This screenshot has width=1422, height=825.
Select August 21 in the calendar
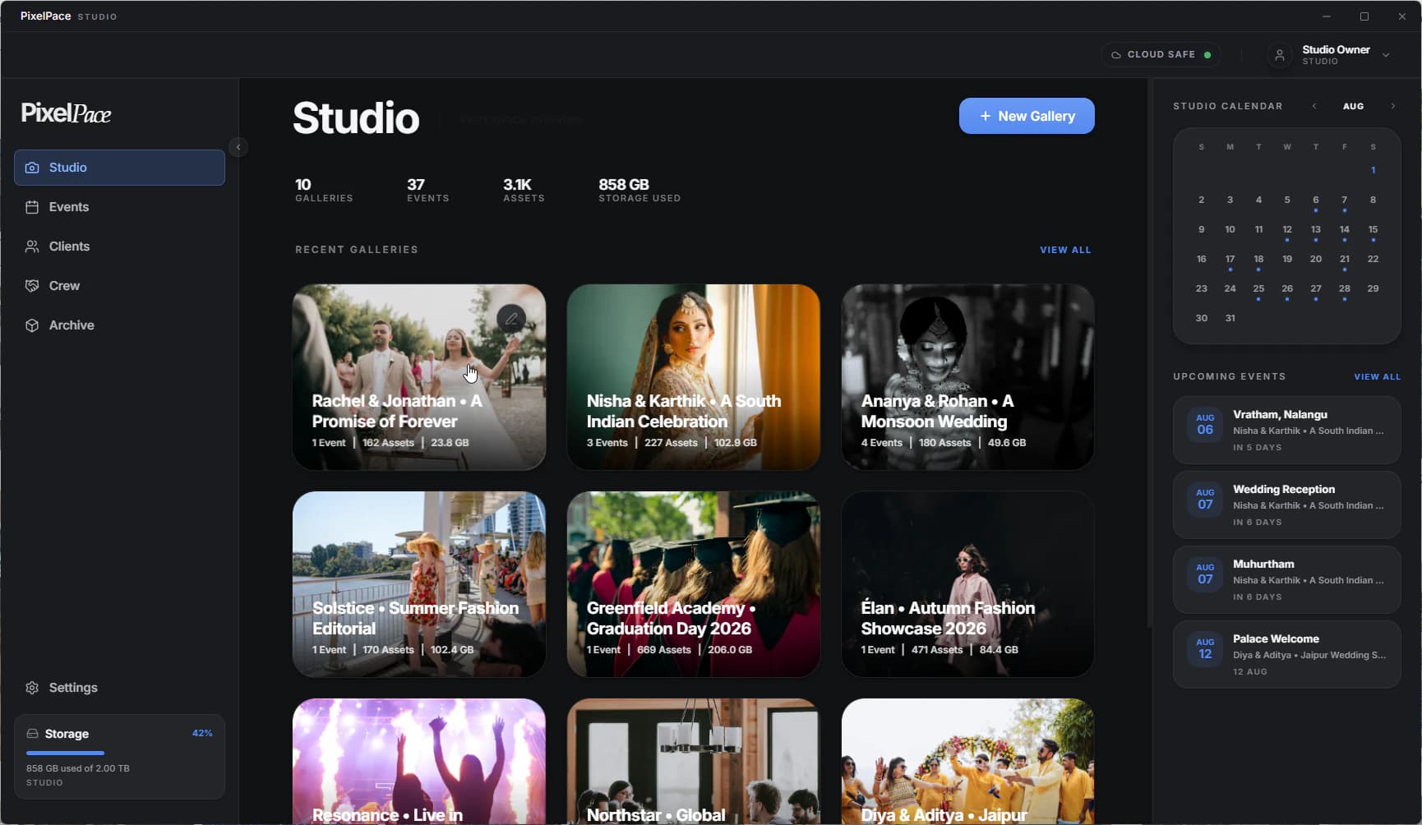pyautogui.click(x=1344, y=259)
